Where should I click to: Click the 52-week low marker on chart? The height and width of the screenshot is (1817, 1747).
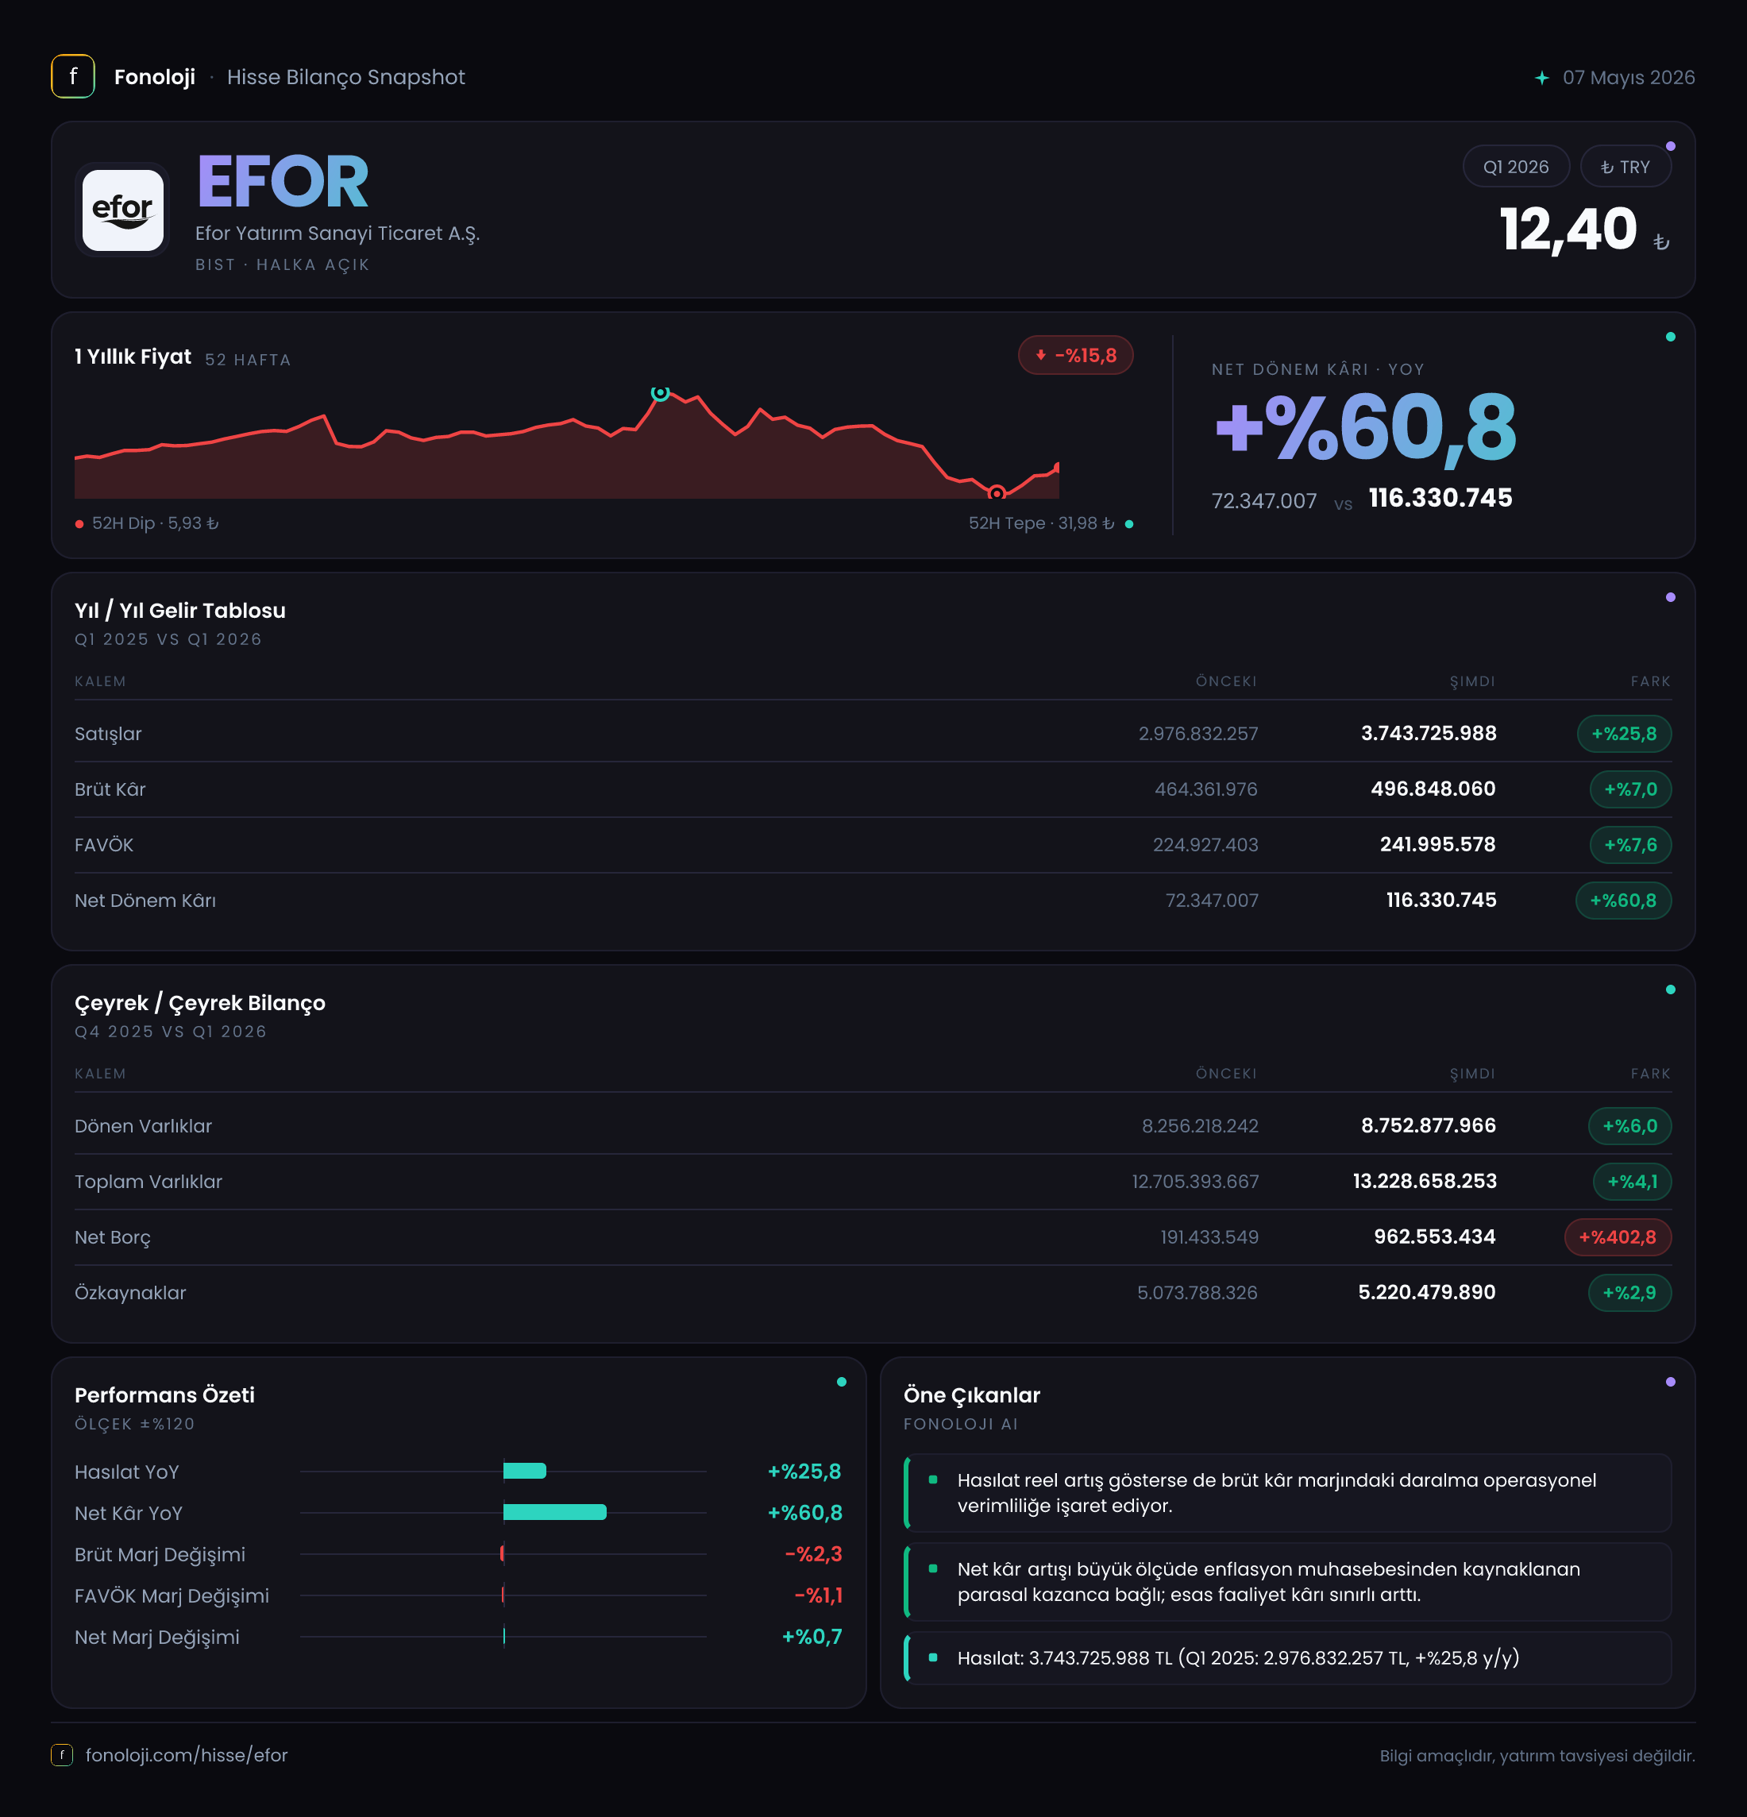click(997, 492)
